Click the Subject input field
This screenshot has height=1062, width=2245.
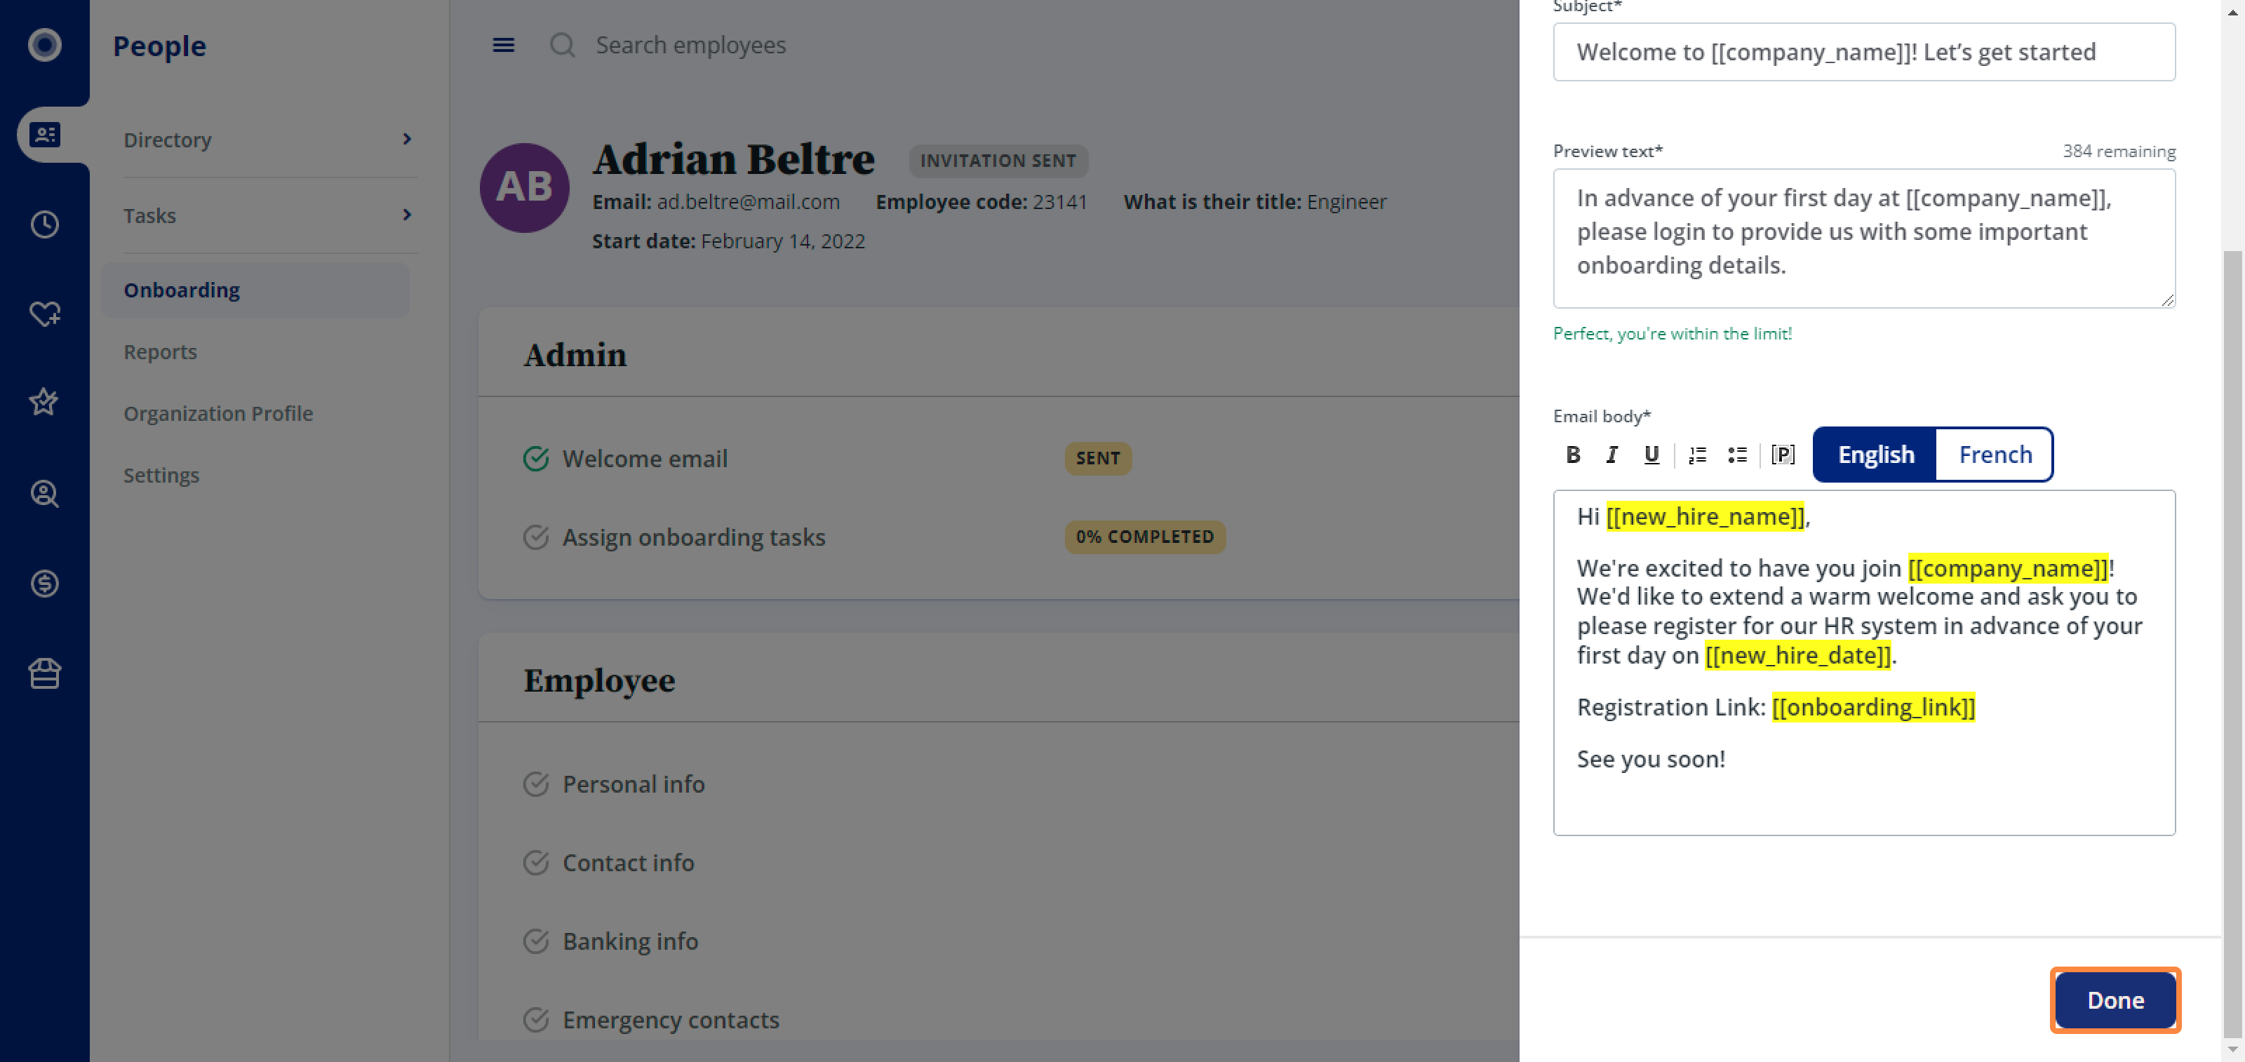pyautogui.click(x=1864, y=53)
